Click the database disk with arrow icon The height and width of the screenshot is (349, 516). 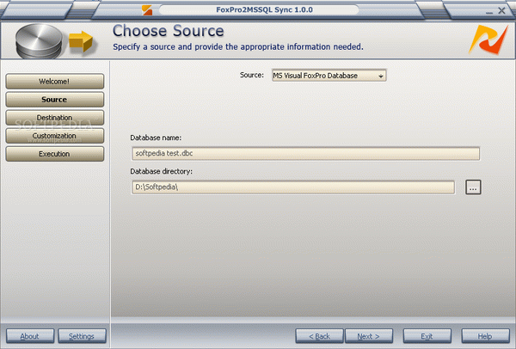pos(55,41)
